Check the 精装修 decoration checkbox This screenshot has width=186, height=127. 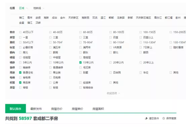click(x=20, y=68)
